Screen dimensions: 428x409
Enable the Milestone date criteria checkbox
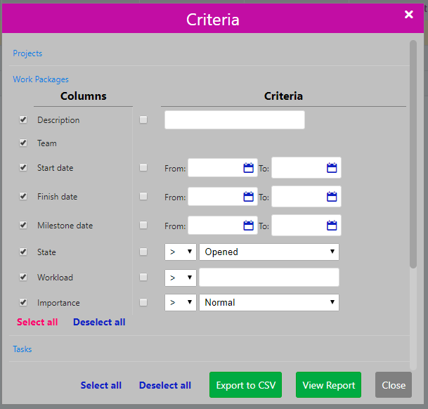click(143, 226)
